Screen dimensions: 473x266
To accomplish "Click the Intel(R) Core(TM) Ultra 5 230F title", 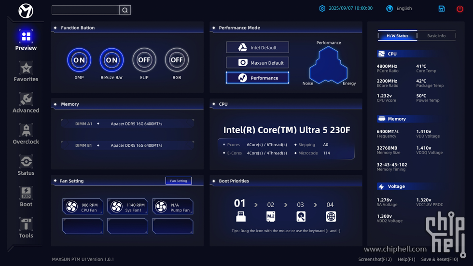I will (x=287, y=130).
